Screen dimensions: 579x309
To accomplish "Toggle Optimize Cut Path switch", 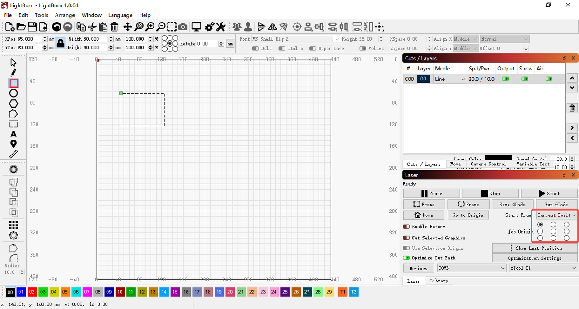I will coord(406,258).
